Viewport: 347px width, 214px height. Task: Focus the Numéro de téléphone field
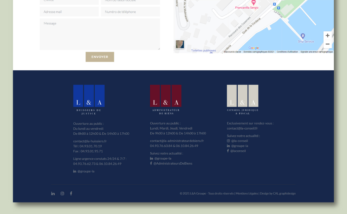[x=130, y=12]
